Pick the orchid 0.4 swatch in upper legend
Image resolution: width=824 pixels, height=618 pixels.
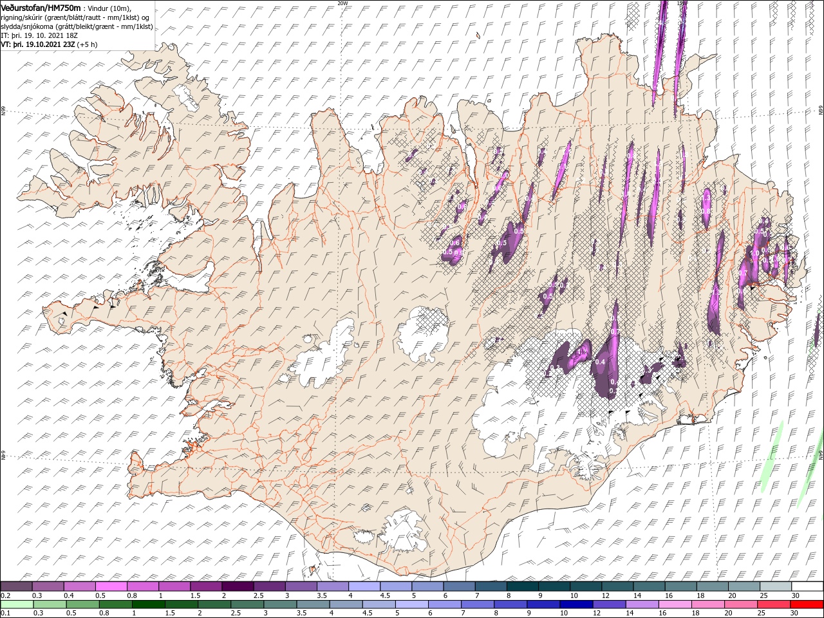79,586
